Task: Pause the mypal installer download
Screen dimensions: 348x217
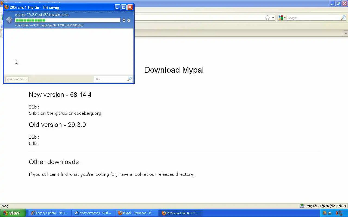Action: pyautogui.click(x=124, y=20)
